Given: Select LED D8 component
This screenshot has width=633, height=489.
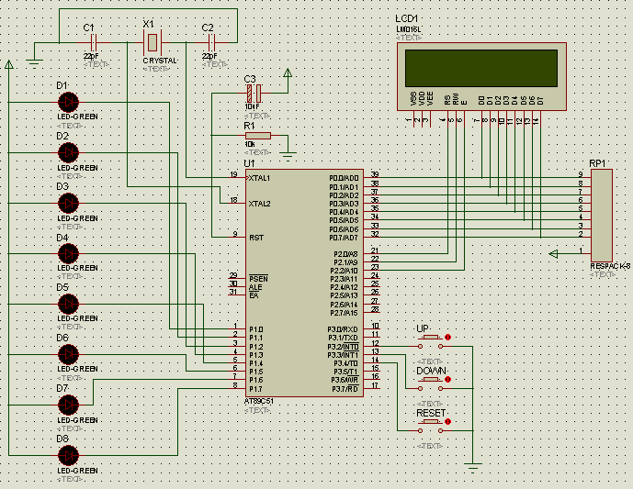Looking at the screenshot, I should point(68,455).
